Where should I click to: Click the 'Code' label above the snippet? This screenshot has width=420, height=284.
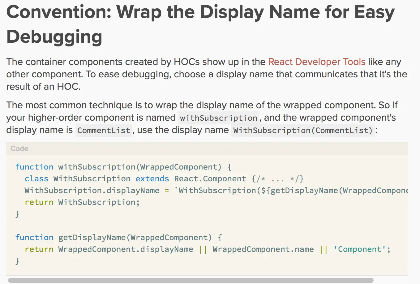point(19,148)
